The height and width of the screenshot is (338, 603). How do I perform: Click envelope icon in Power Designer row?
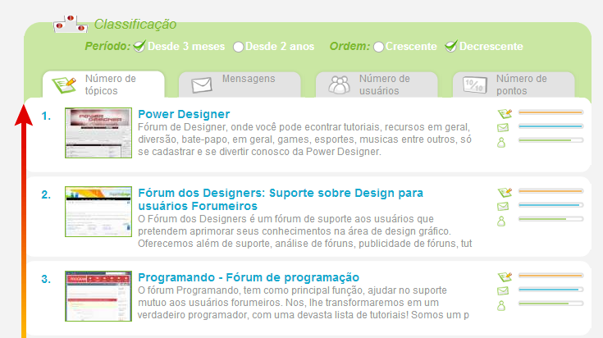(503, 127)
